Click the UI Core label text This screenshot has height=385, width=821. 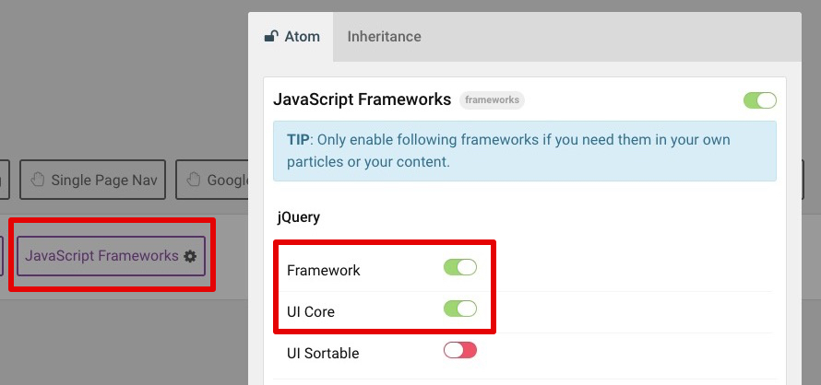click(311, 311)
